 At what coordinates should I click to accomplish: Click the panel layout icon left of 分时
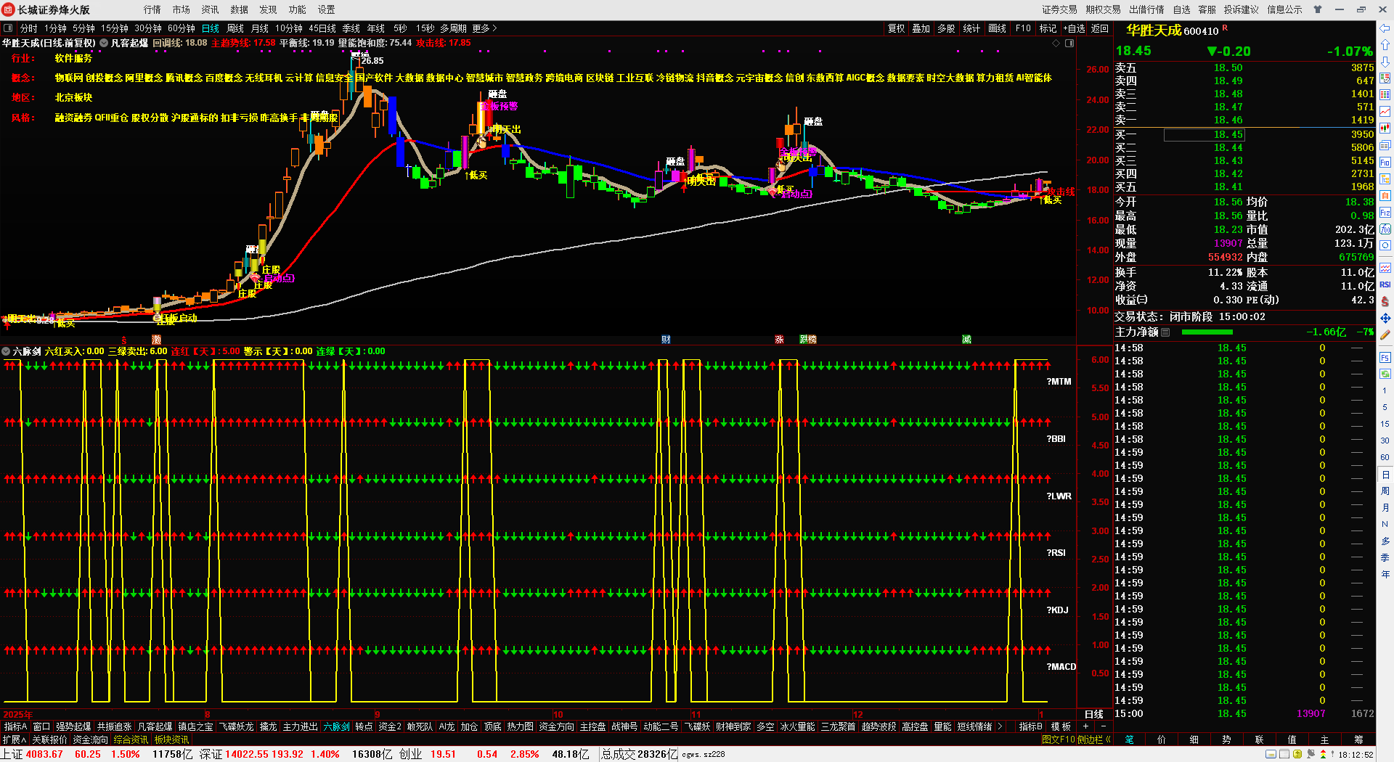click(x=8, y=28)
